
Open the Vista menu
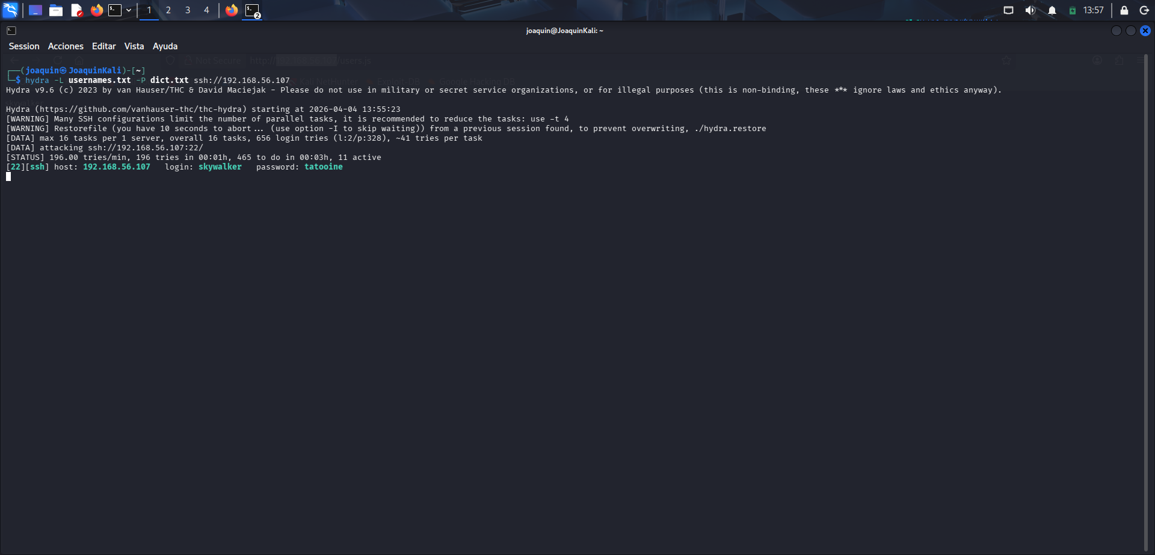(134, 46)
